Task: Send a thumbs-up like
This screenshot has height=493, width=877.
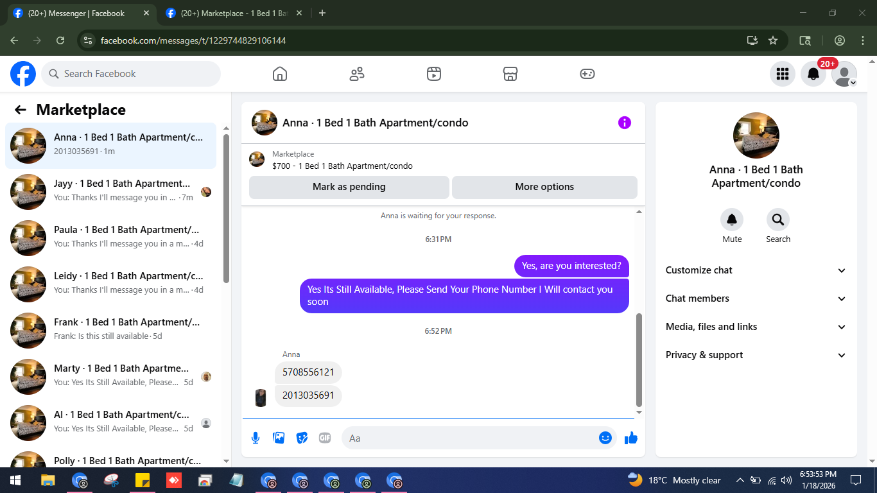Action: [x=631, y=438]
